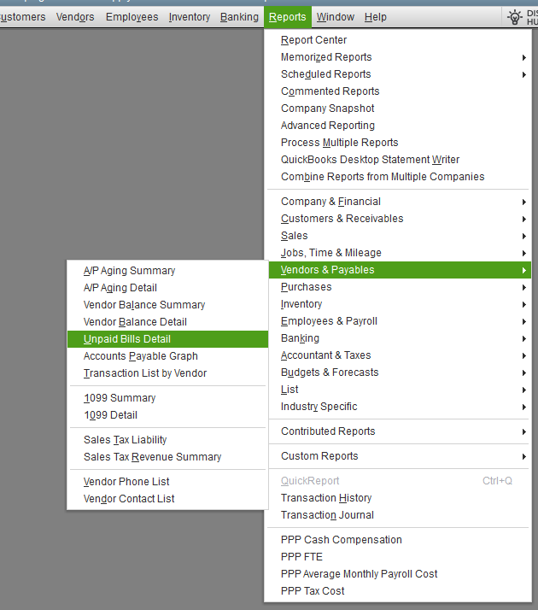Expand Contributed Reports submenu

pyautogui.click(x=398, y=431)
